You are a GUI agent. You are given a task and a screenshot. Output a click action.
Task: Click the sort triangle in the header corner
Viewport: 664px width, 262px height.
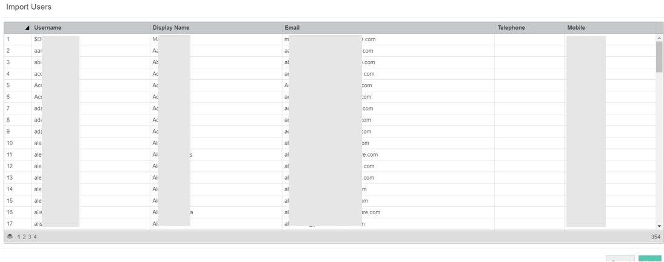pyautogui.click(x=27, y=28)
